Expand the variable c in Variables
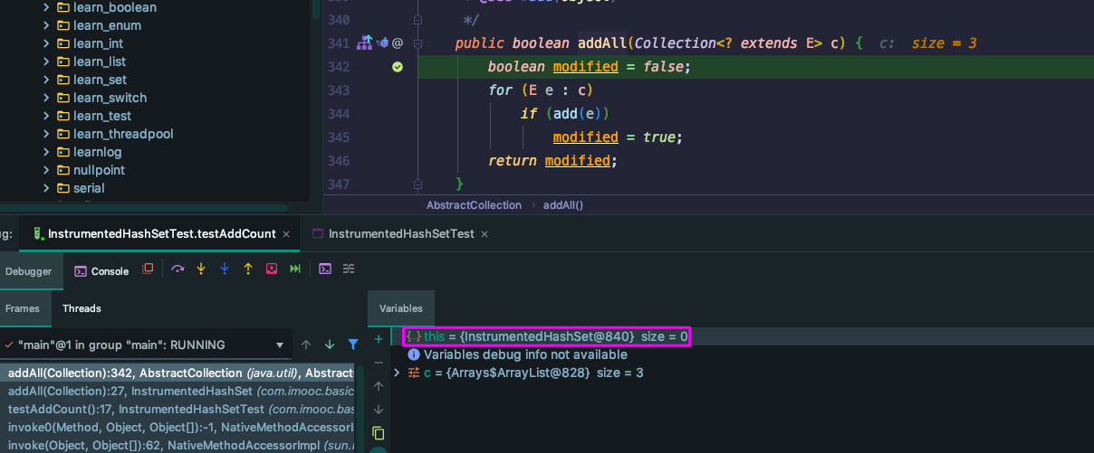 coord(396,373)
